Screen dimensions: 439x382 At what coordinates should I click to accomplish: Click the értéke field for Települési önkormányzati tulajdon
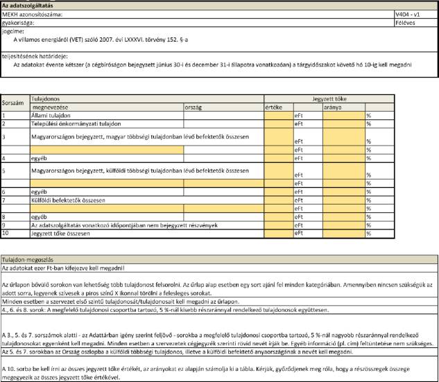pos(279,124)
